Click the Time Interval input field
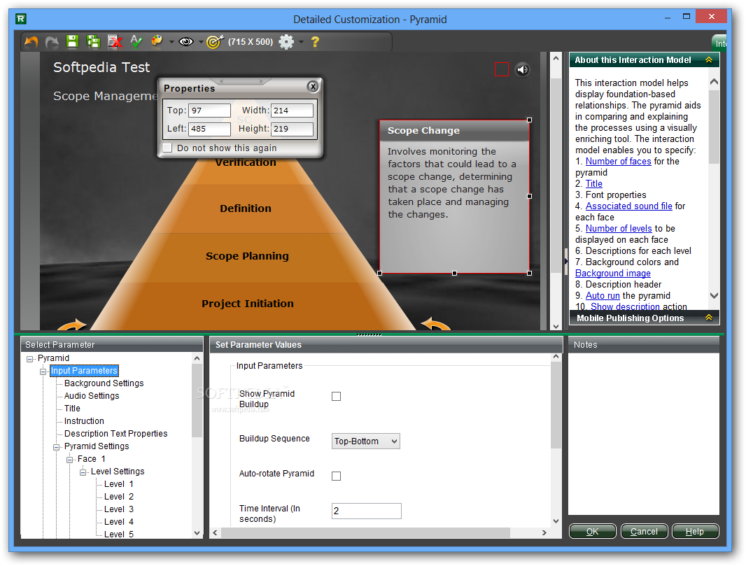The image size is (746, 566). coord(366,511)
